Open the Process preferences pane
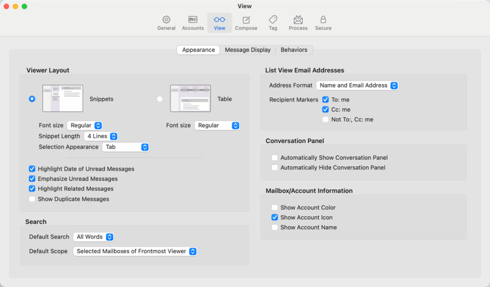 (298, 23)
